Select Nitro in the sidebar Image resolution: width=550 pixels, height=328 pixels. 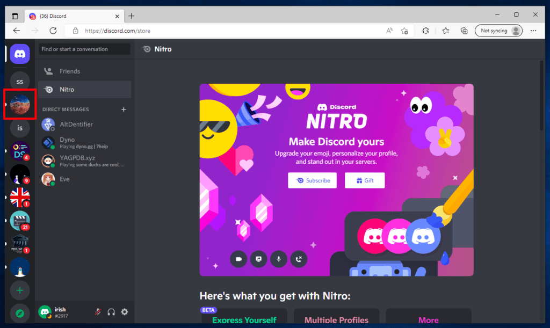(84, 89)
